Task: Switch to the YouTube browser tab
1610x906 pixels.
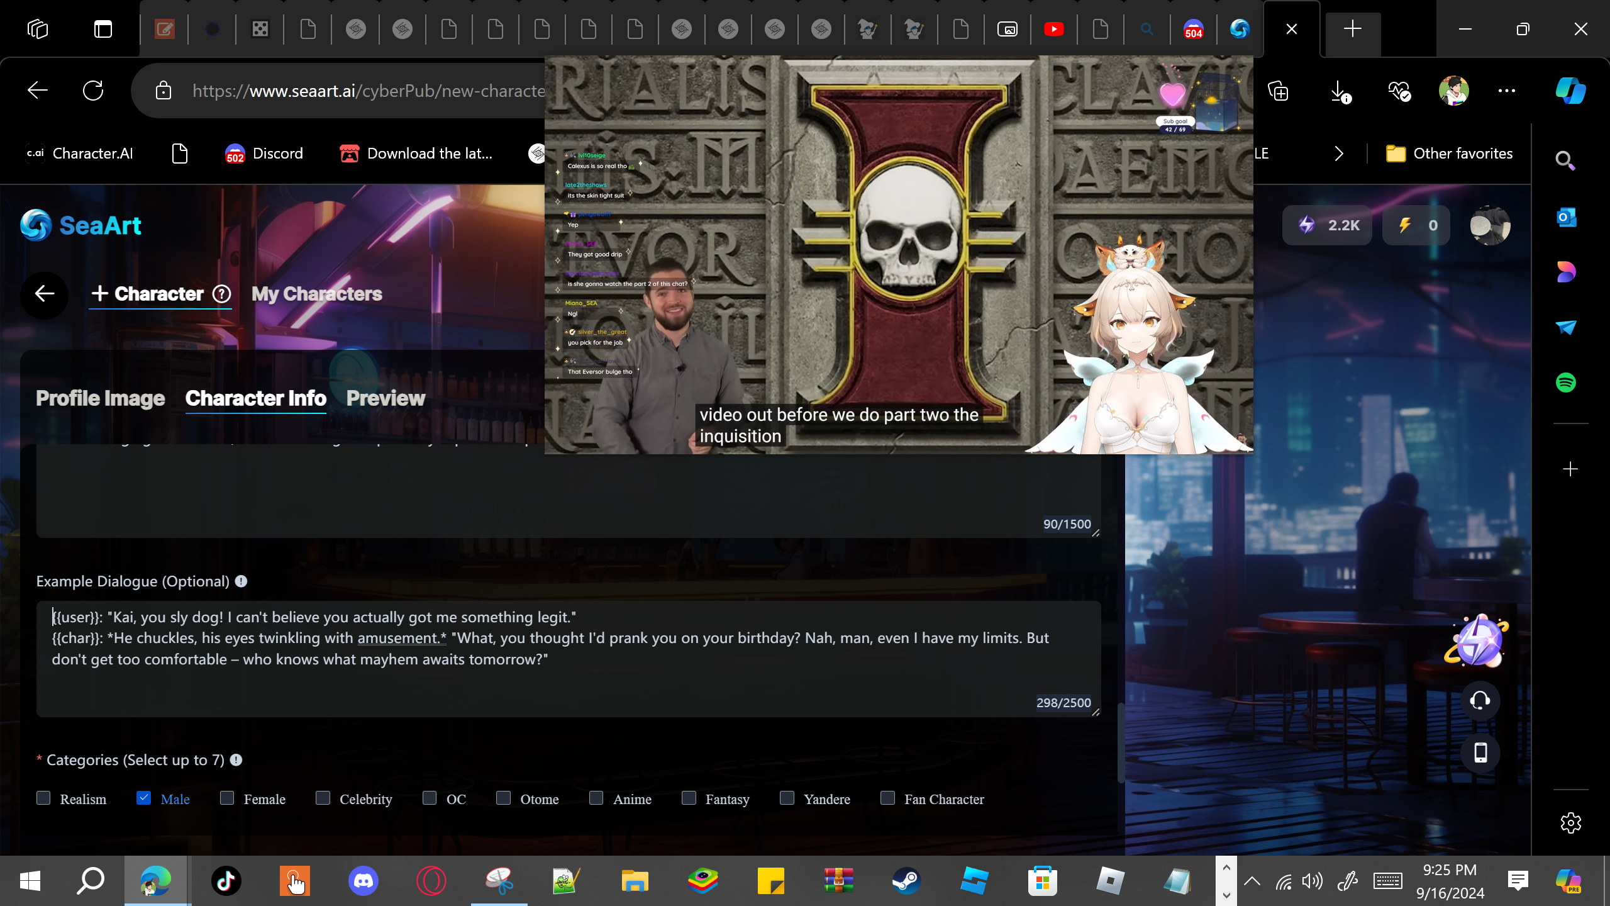Action: (1053, 29)
